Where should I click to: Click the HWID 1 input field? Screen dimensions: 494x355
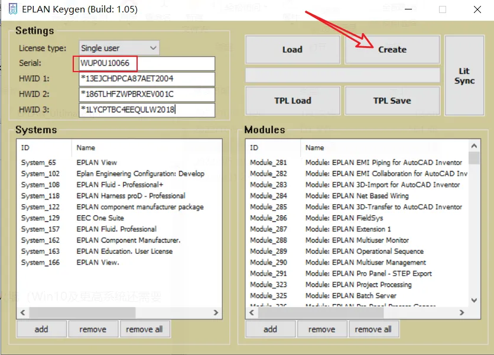147,79
